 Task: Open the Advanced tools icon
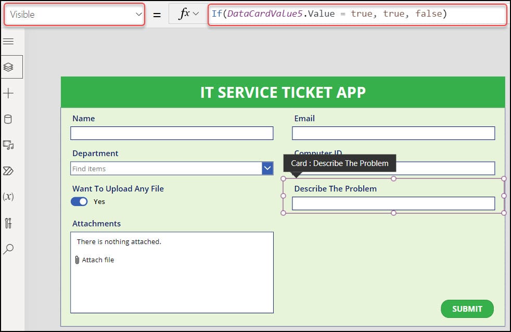point(8,223)
